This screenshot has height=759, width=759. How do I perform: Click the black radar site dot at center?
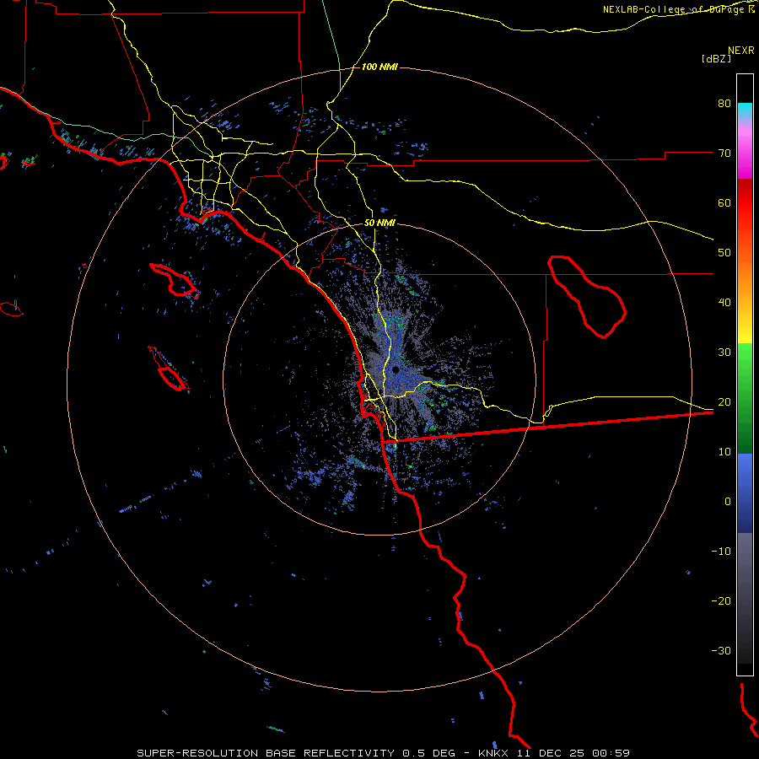396,370
